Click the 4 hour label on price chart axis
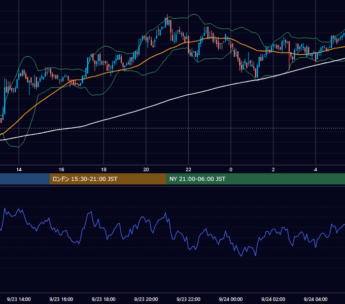This screenshot has width=345, height=304. pos(316,170)
